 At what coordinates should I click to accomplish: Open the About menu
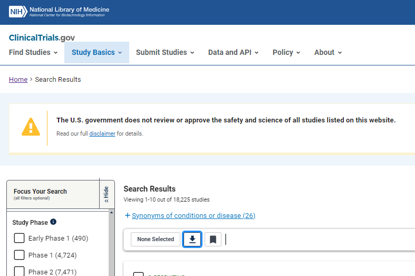click(x=328, y=52)
